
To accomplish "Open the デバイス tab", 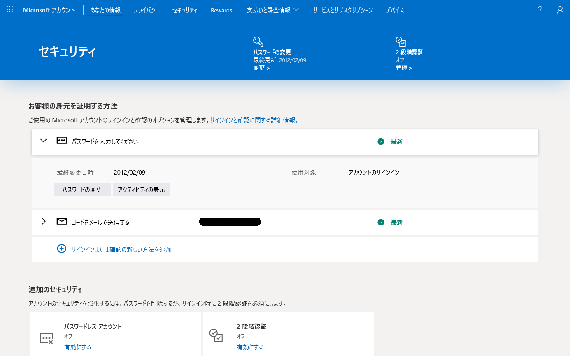I will click(x=395, y=10).
